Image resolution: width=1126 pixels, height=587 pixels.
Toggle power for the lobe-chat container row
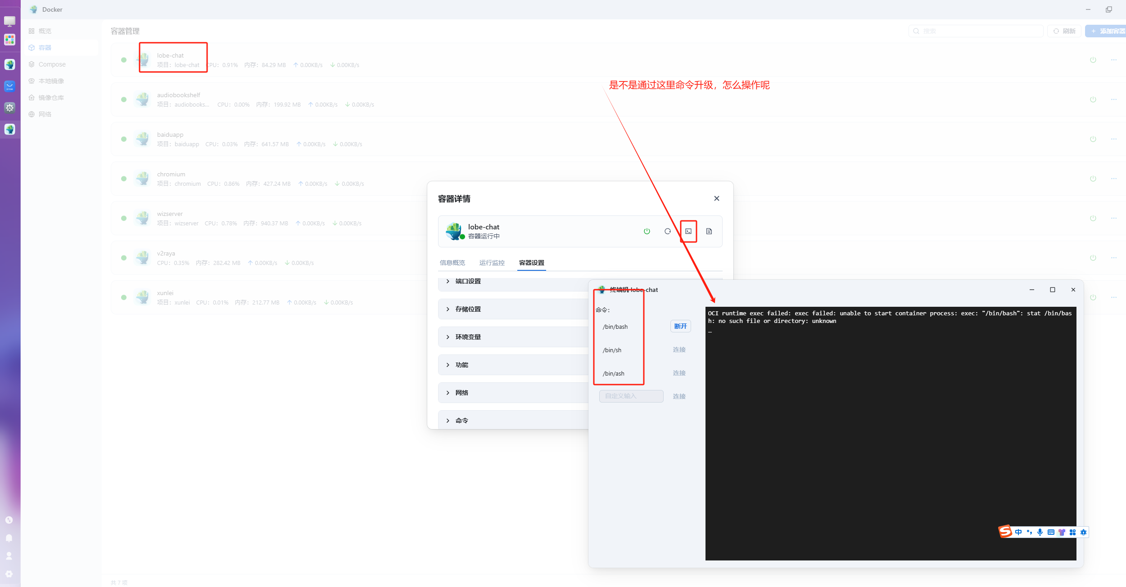pyautogui.click(x=1093, y=60)
